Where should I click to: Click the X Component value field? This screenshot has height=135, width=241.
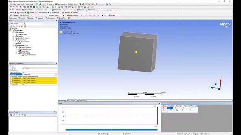(x=40, y=78)
